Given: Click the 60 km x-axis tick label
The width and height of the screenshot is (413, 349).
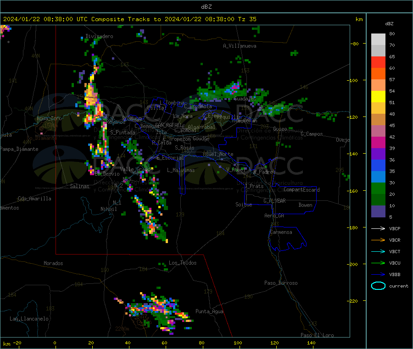Looking at the screenshot, I should (x=164, y=343).
